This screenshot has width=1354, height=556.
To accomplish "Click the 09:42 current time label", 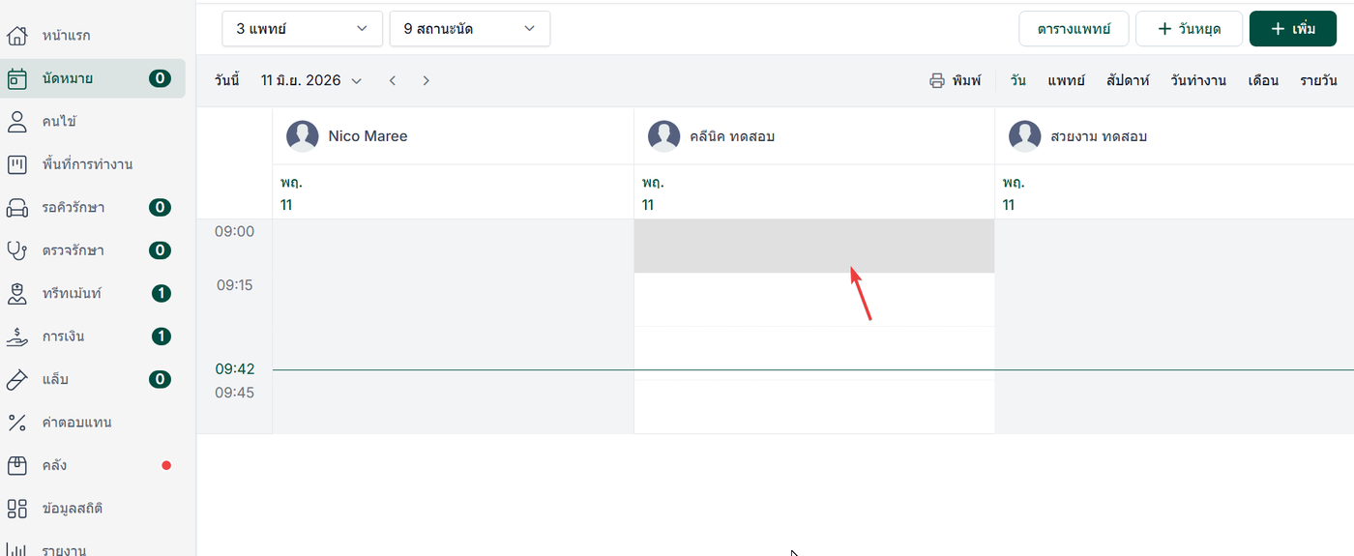I will coord(234,368).
